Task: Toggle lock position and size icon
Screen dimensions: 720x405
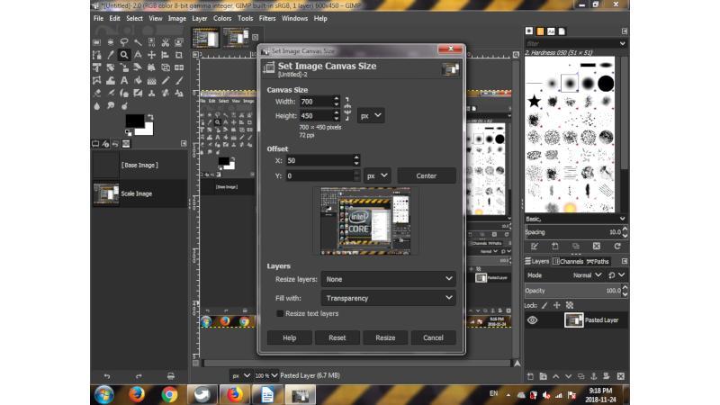Action: tap(557, 305)
